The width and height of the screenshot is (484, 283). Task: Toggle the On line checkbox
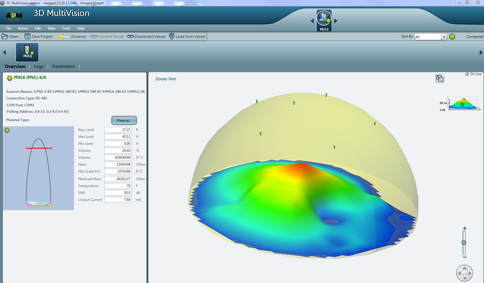click(x=467, y=74)
